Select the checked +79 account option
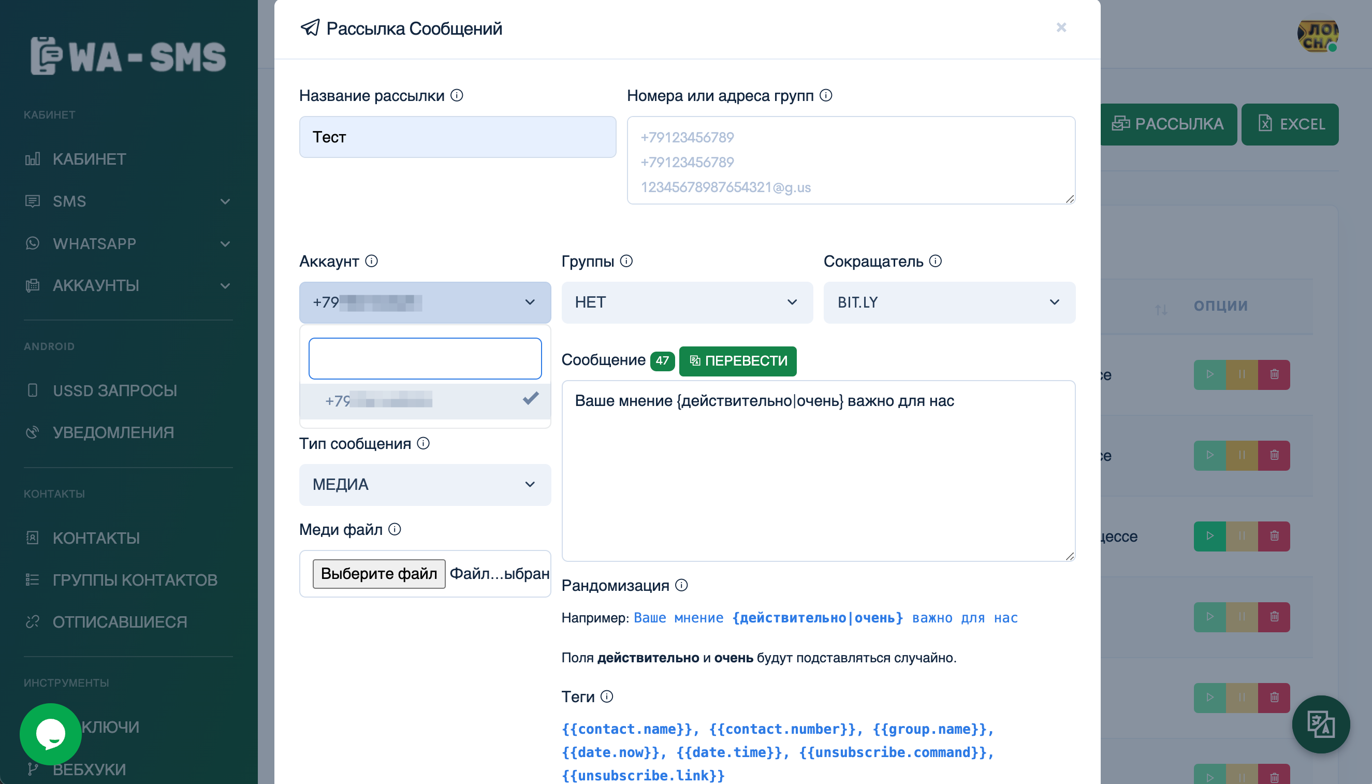This screenshot has width=1372, height=784. pos(425,400)
